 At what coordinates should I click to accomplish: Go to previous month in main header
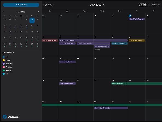88,5
